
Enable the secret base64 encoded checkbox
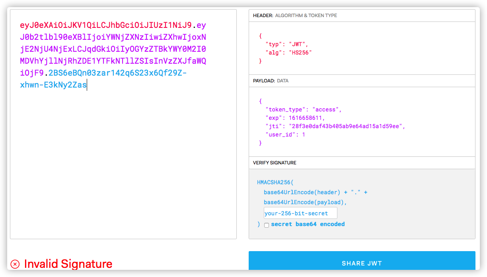pyautogui.click(x=267, y=225)
